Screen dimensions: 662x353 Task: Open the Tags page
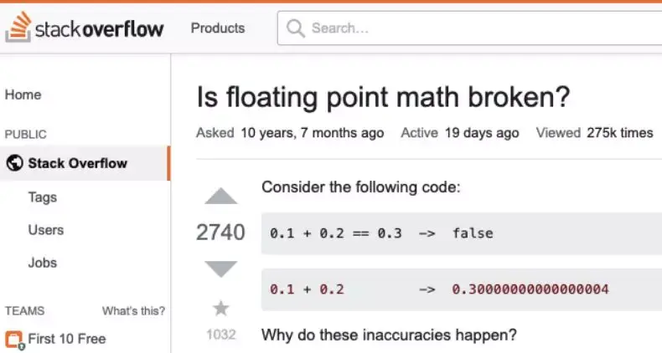pyautogui.click(x=42, y=197)
